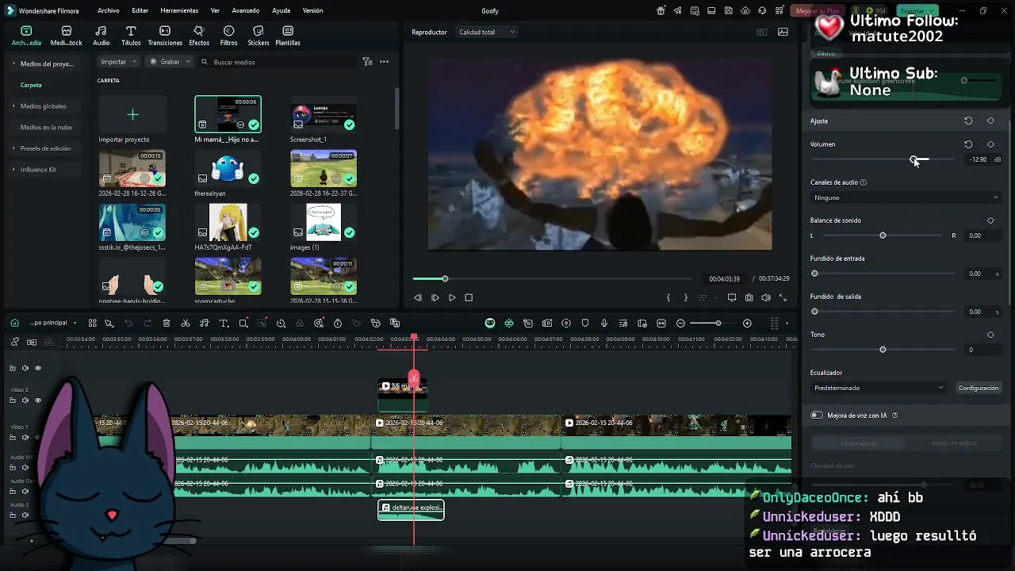The width and height of the screenshot is (1015, 571).
Task: Open the Ver menu
Action: (215, 11)
